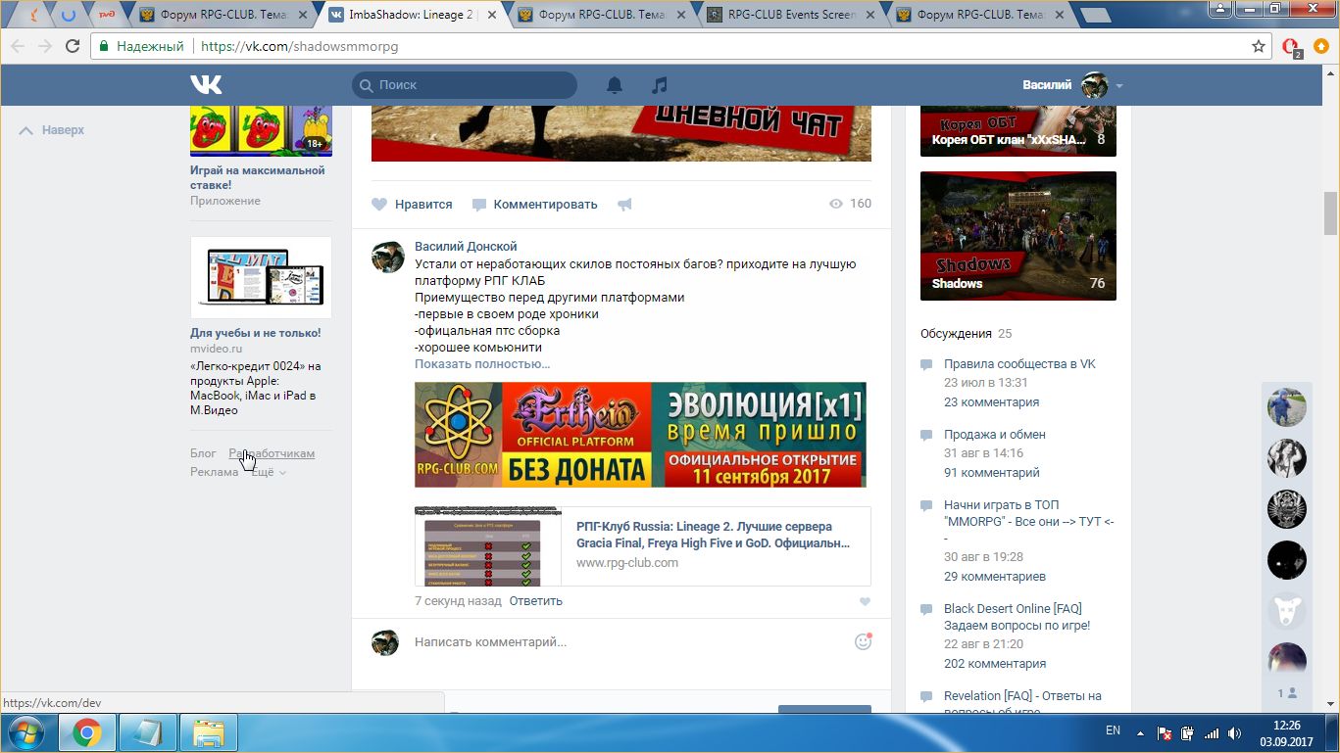
Task: Open Начни играть в ТОП discussion
Action: coord(1028,522)
